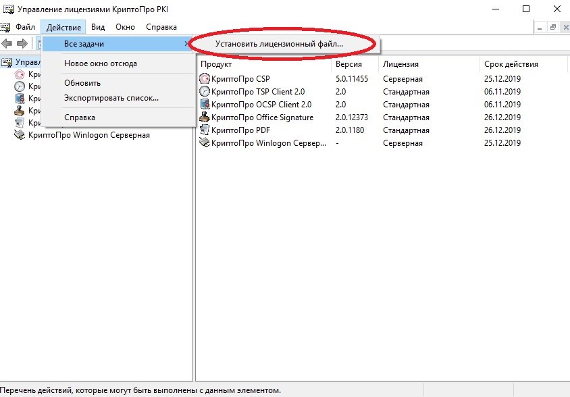Screen dimensions: 570x397
Task: Click the Office Signature stamp tree icon on left
Action: point(20,111)
